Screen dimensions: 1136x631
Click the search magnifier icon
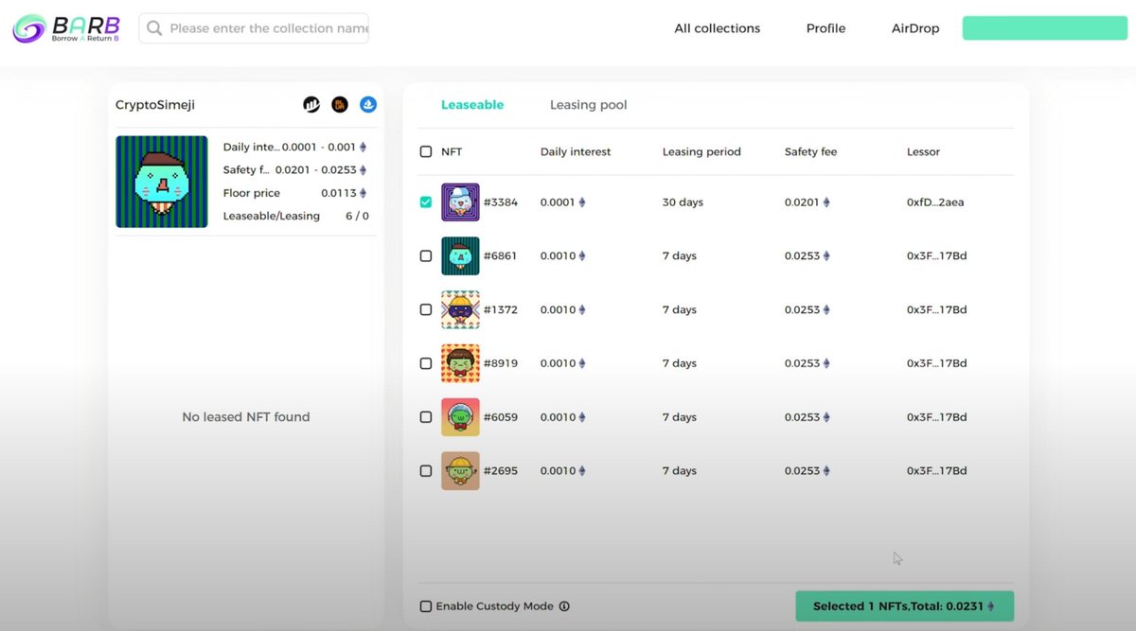click(x=154, y=28)
